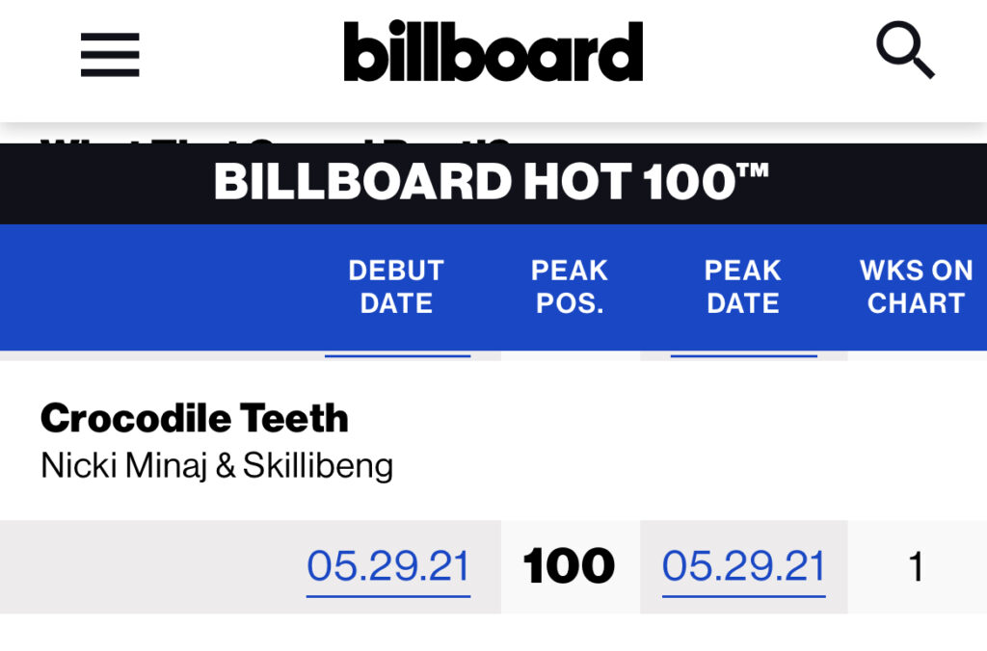Image resolution: width=987 pixels, height=651 pixels.
Task: Sort by Debut Date column header
Action: pyautogui.click(x=396, y=287)
